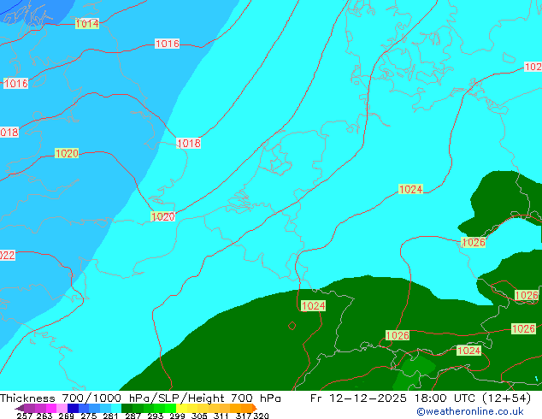
Task: Click the 'Thickness 700/1000 hPa/SLP/Height' title text
Action: [x=112, y=398]
